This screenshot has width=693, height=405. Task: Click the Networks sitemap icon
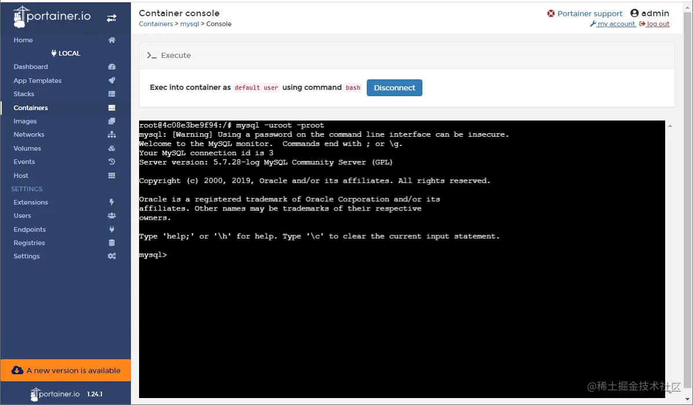(x=112, y=134)
